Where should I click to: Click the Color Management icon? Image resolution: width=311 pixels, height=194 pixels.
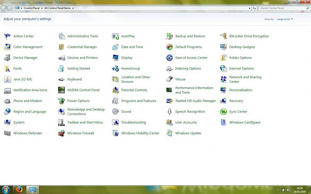pyautogui.click(x=7, y=47)
